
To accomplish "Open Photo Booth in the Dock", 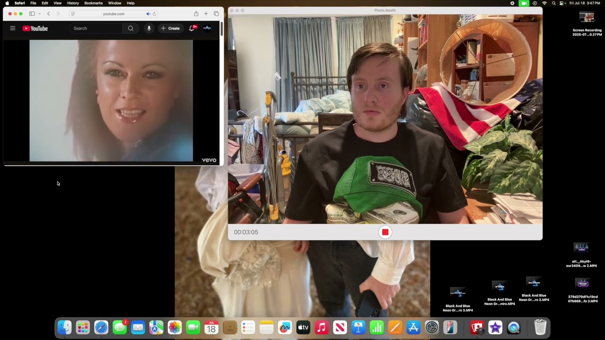I will tap(477, 327).
